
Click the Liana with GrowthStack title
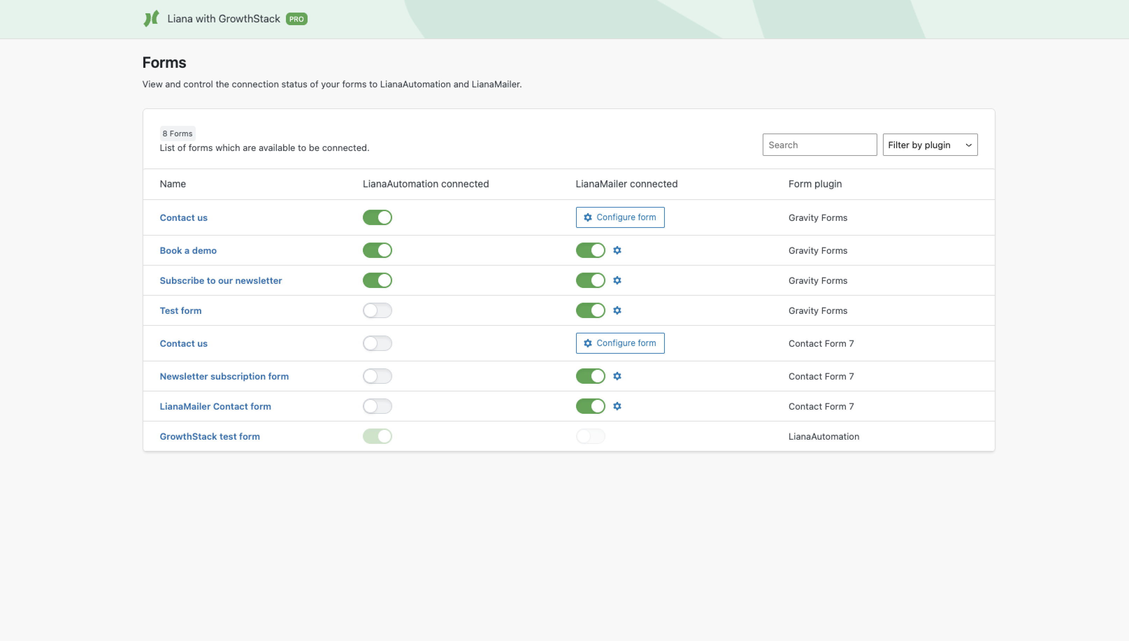click(x=224, y=19)
